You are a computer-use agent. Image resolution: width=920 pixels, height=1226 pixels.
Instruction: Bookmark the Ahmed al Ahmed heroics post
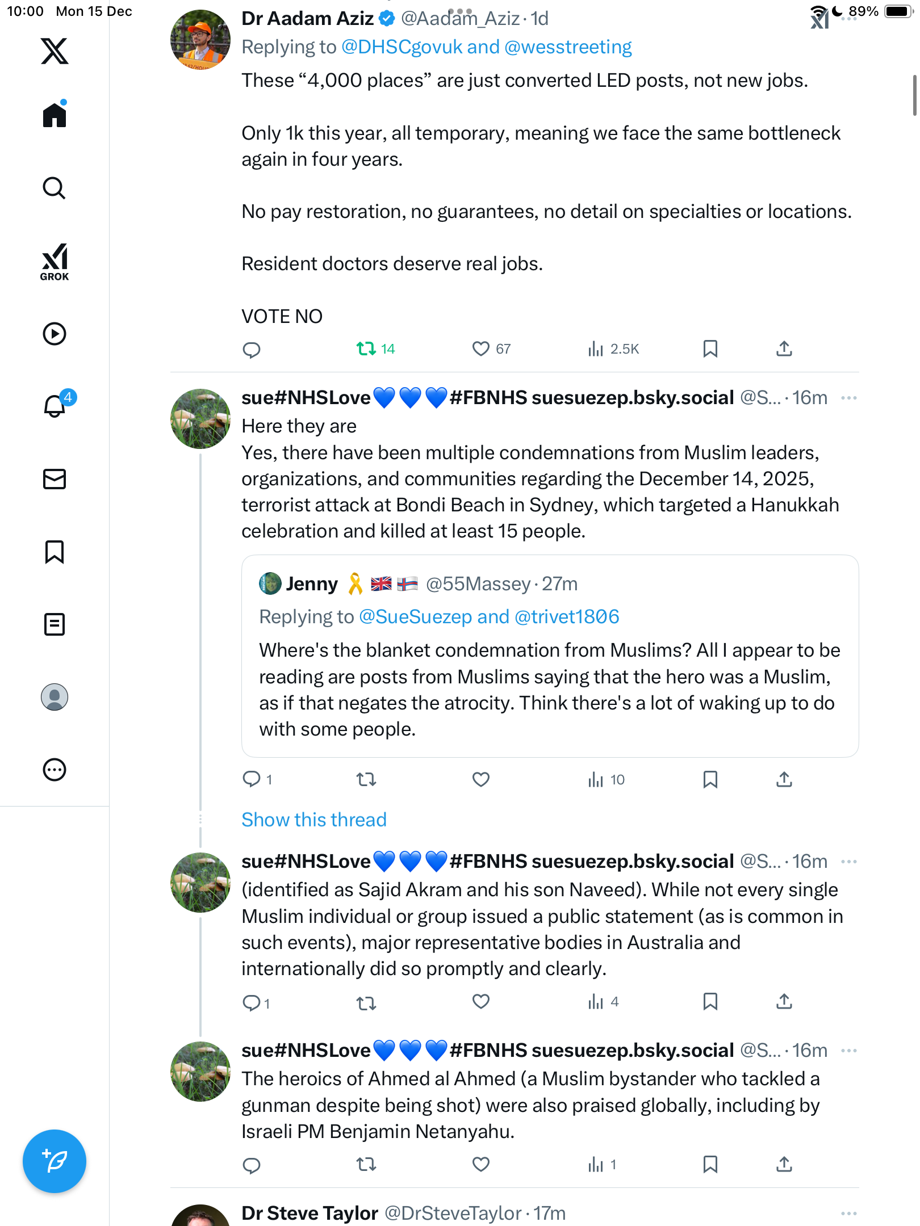[x=710, y=1165]
